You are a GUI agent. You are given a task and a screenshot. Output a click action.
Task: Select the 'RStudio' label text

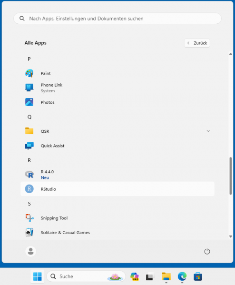(x=49, y=189)
